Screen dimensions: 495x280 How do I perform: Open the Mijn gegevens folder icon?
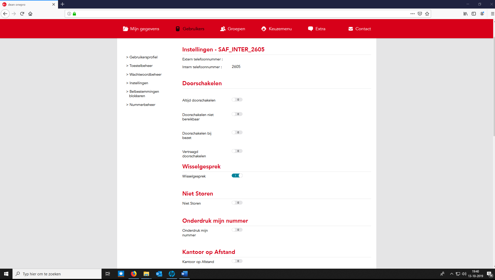point(125,29)
